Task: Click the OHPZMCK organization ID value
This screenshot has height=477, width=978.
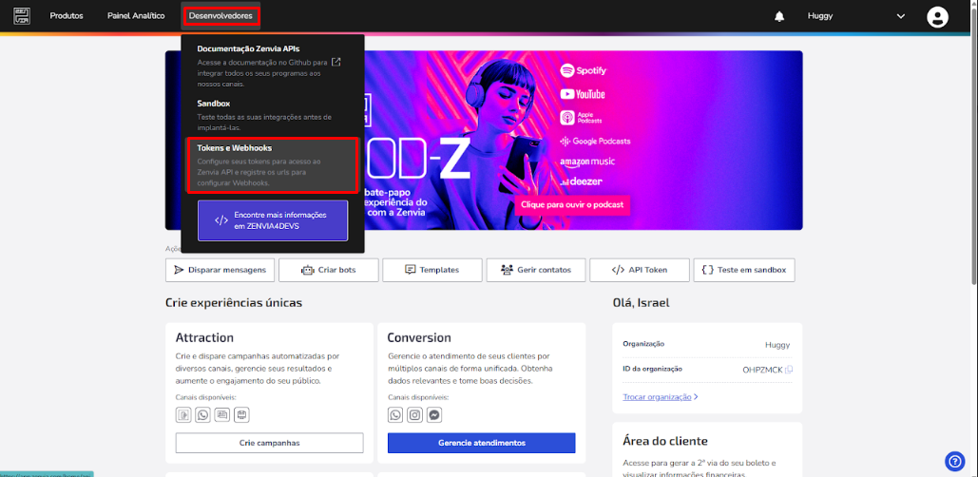Action: (x=762, y=370)
